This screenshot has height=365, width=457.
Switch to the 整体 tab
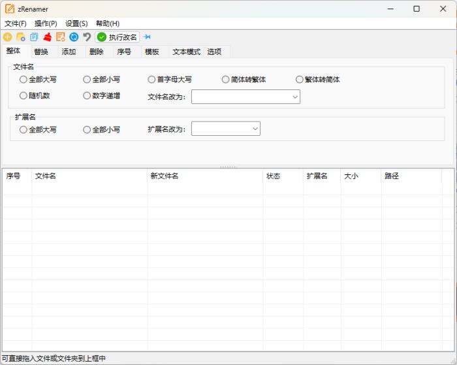pos(14,51)
